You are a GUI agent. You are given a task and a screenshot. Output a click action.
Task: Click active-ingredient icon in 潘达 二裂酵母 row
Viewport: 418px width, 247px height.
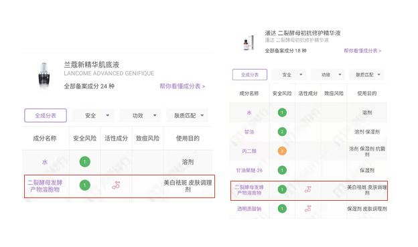pos(308,189)
